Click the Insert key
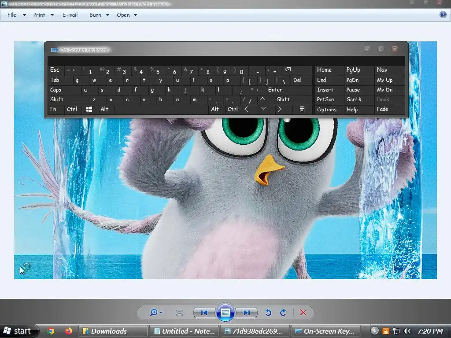 [x=329, y=90]
